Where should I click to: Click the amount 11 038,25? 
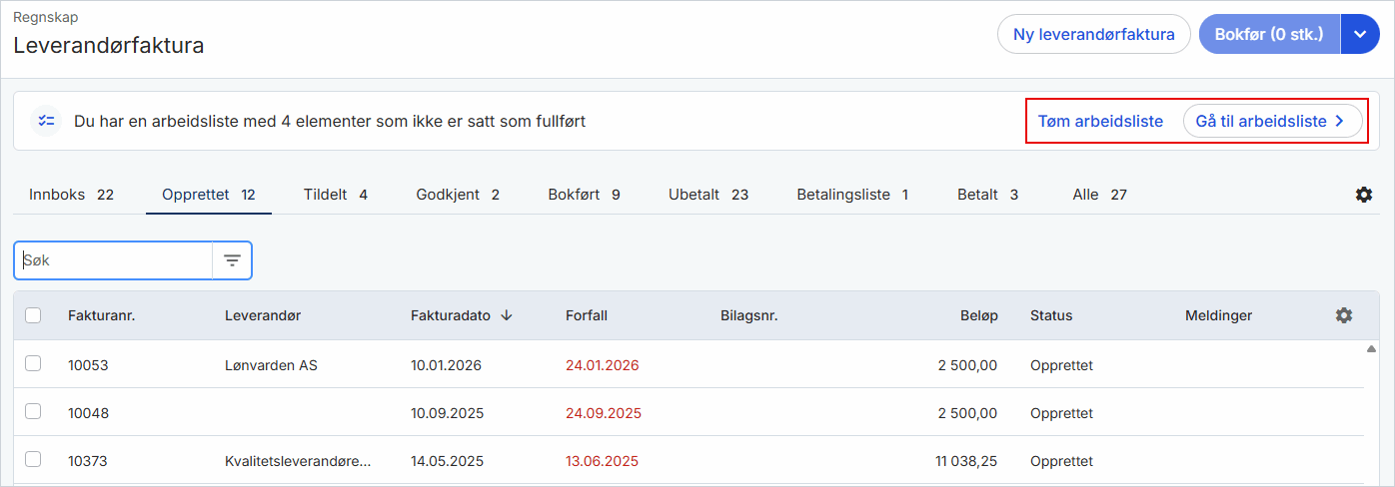966,461
